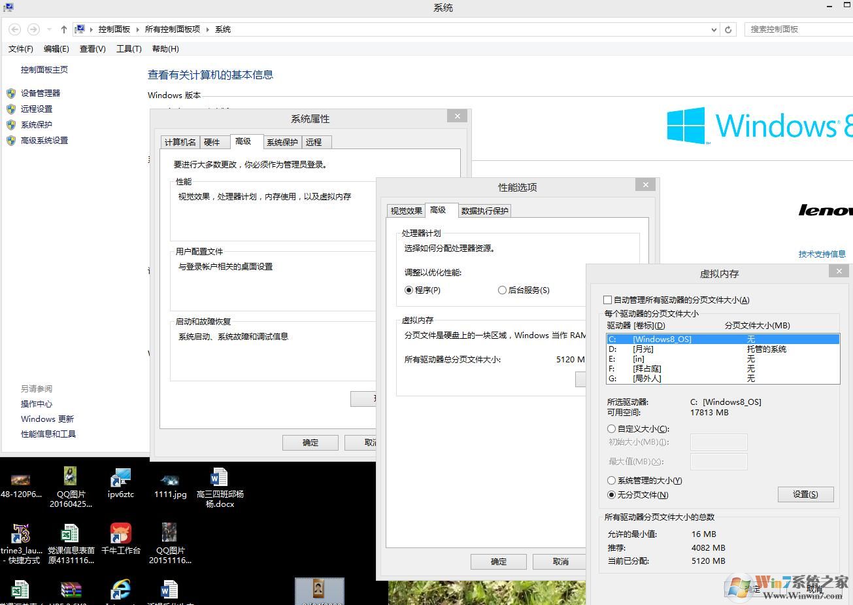
Task: Click the 设置(S) button
Action: (x=805, y=494)
